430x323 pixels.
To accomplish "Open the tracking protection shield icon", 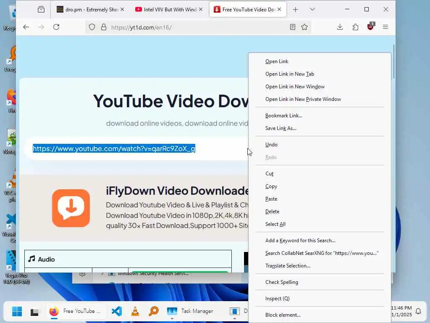I will coord(92,27).
